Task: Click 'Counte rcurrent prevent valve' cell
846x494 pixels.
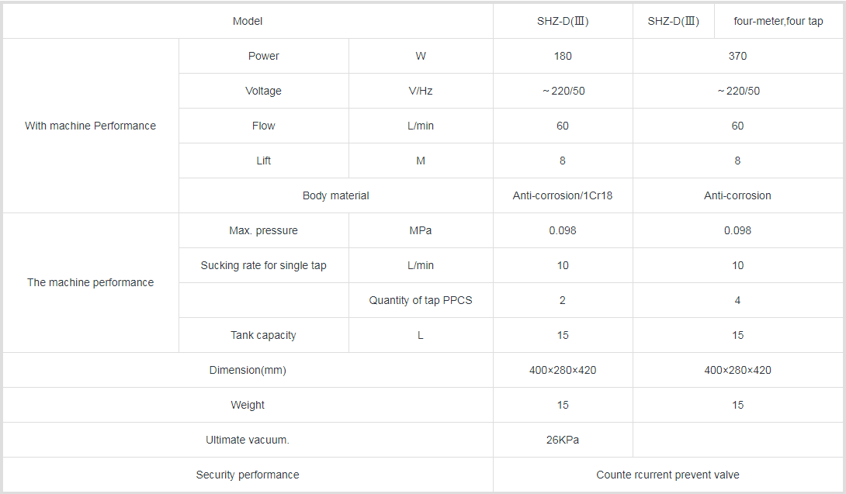Action: point(668,475)
